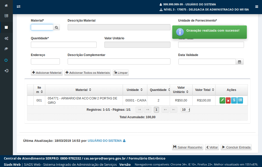
Task: Click the logout icon in the sidebar
Action: [6, 71]
